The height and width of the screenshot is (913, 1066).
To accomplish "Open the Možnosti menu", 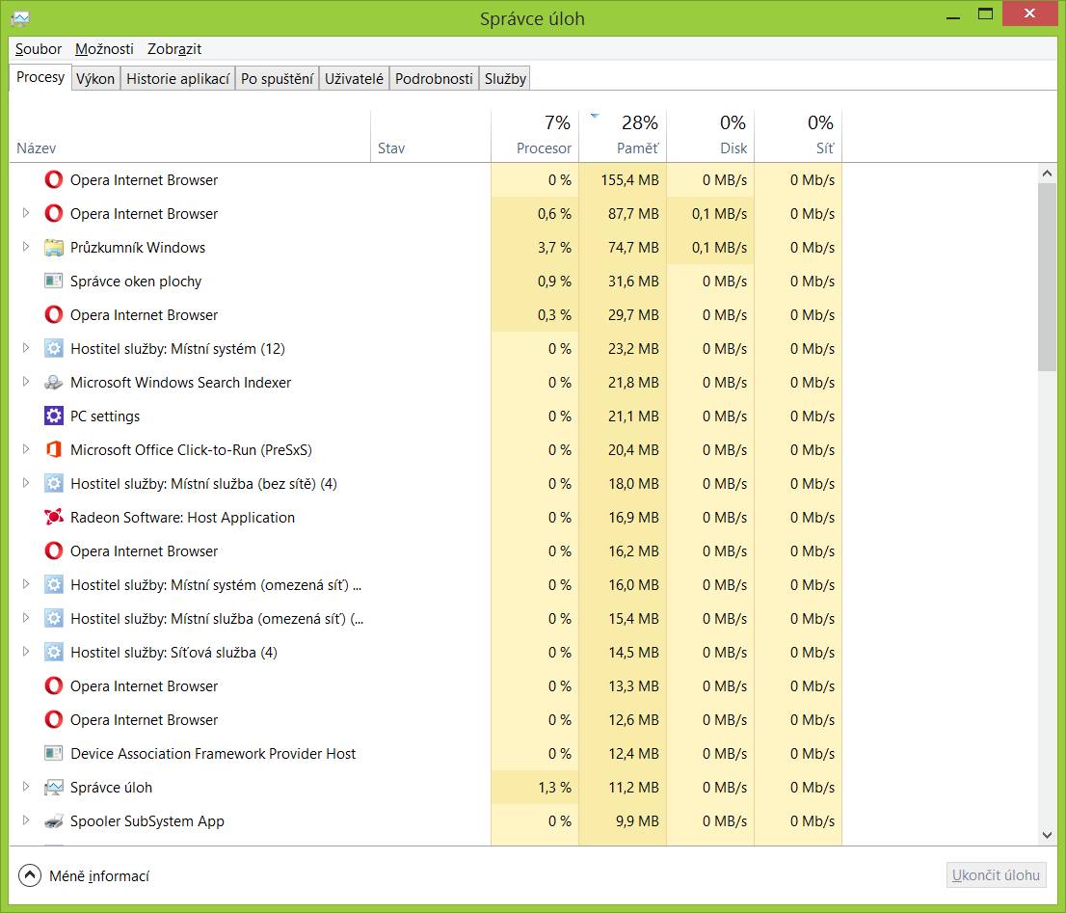I will pos(104,49).
